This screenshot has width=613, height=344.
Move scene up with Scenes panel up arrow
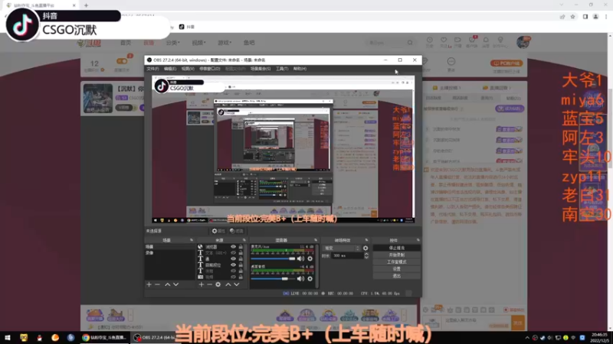[167, 284]
